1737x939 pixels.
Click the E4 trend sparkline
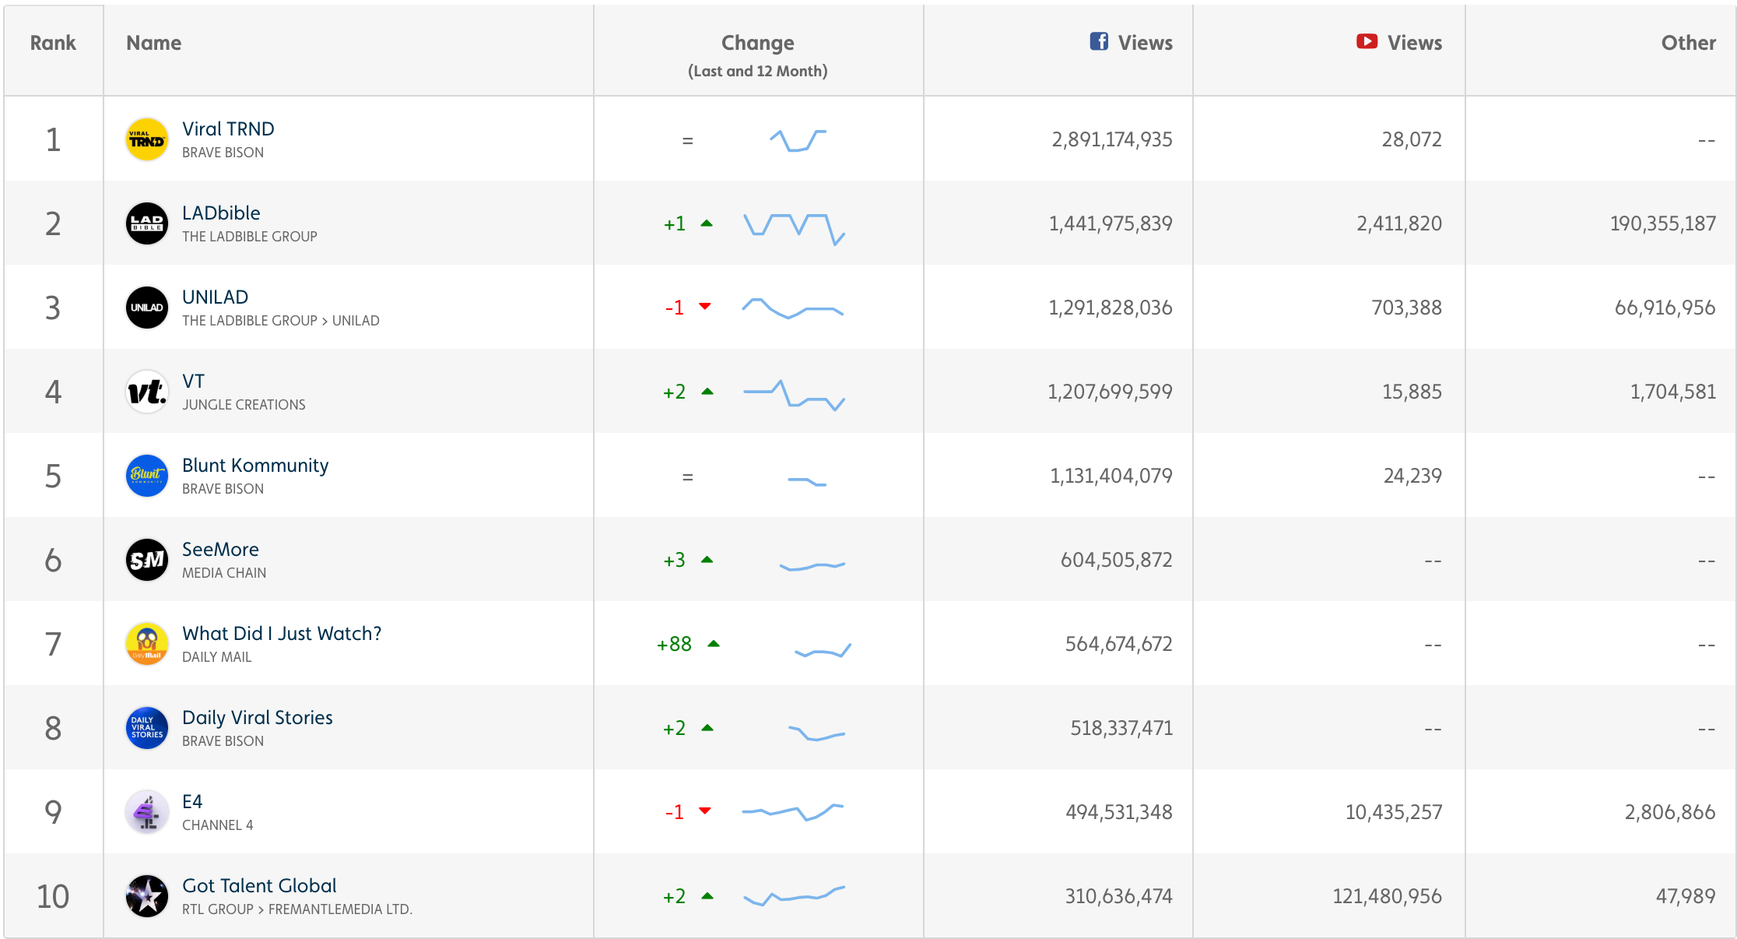click(x=792, y=812)
